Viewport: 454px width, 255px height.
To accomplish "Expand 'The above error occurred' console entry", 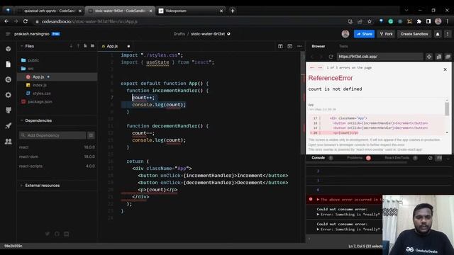I will pos(318,200).
